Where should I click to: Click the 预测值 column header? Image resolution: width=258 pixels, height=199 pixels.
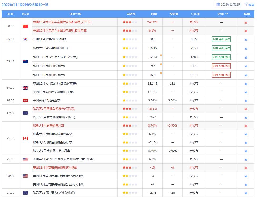[174, 14]
